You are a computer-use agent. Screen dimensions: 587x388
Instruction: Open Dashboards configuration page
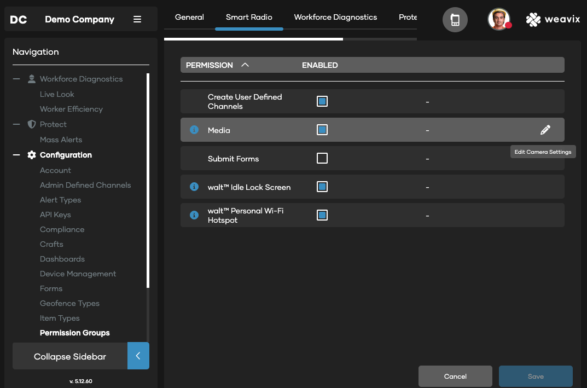pos(62,259)
